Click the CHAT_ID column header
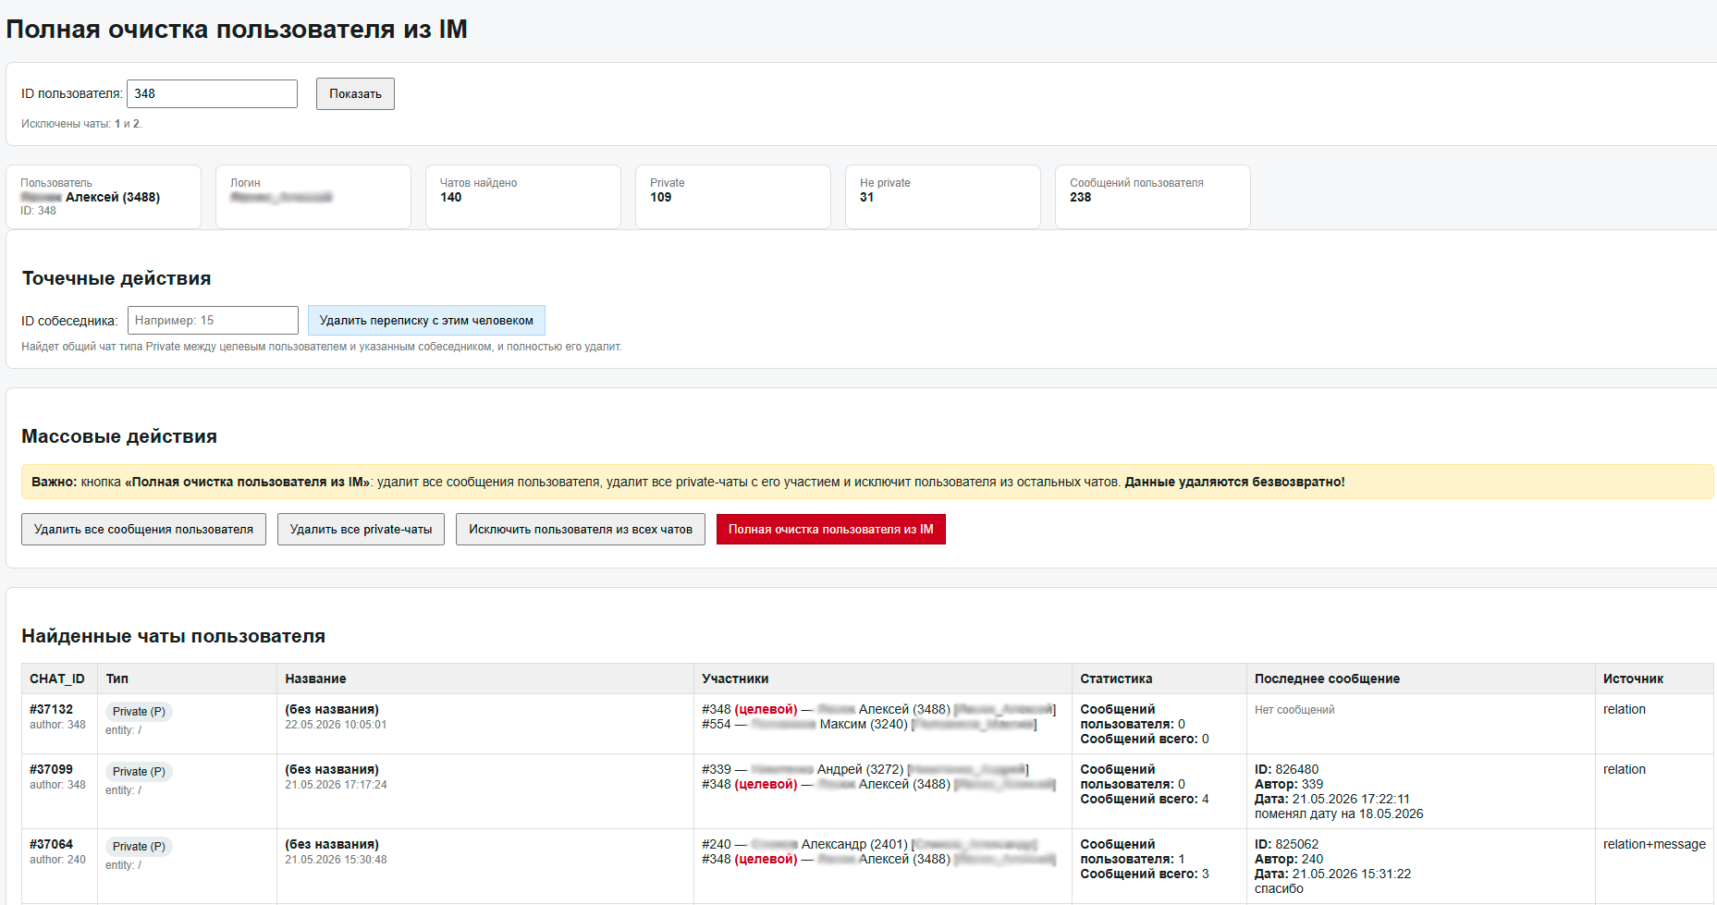Viewport: 1717px width, 905px height. [57, 679]
